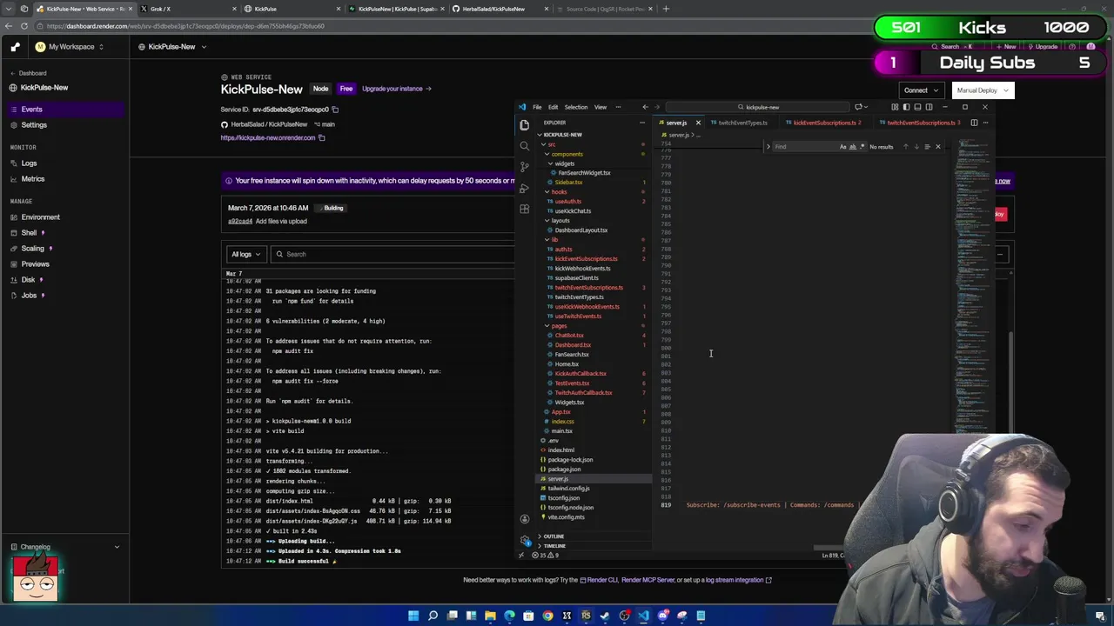Toggle Use Regular Expression in Find widget
1114x626 pixels.
coord(862,146)
